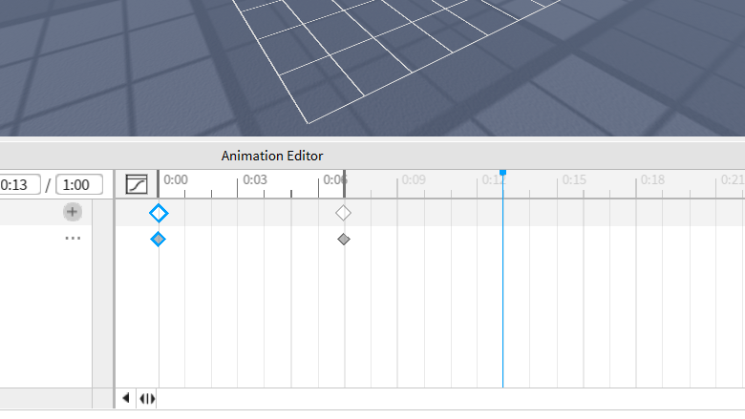Select the blue track keyframe at 0:00
The width and height of the screenshot is (745, 419).
point(159,239)
